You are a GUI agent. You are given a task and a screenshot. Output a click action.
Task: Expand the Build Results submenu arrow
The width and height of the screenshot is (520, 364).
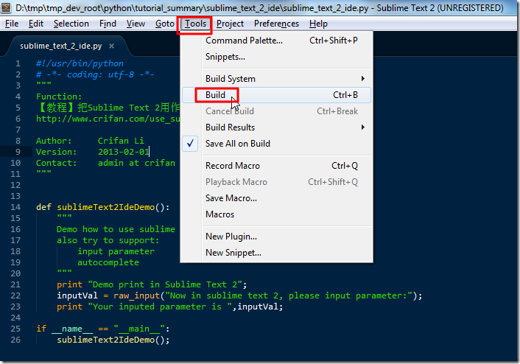click(x=363, y=127)
